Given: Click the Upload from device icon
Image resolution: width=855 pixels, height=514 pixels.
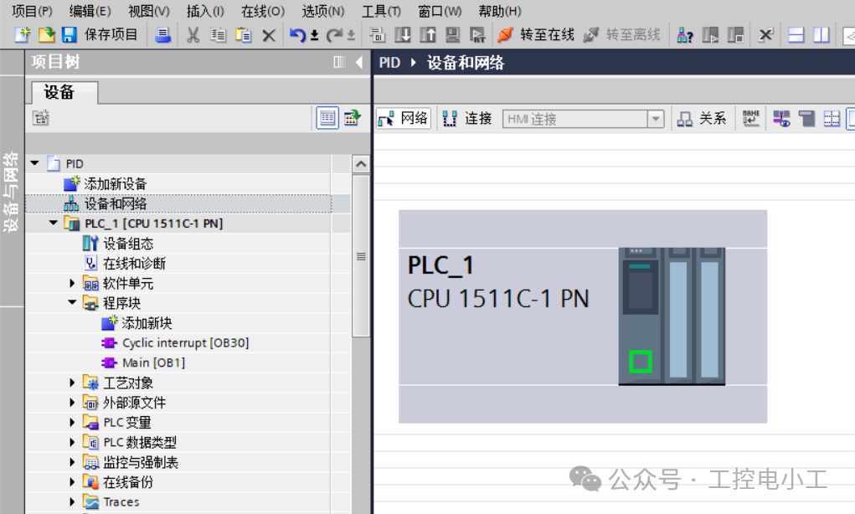Looking at the screenshot, I should coord(427,35).
